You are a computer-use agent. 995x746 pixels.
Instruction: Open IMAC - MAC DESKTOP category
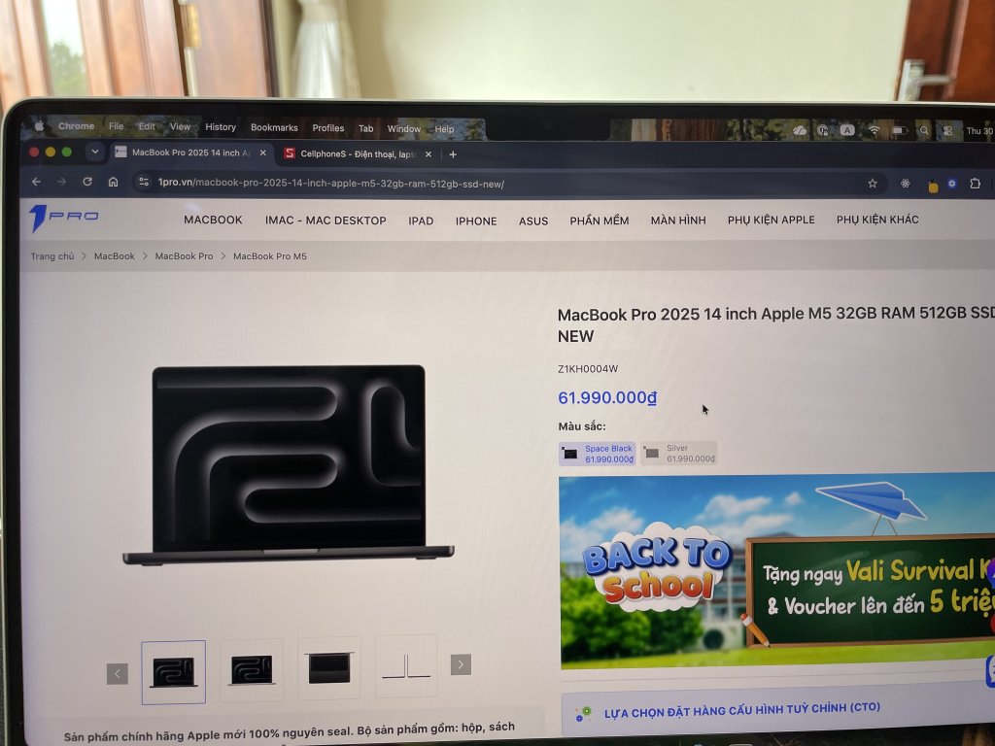tap(326, 220)
